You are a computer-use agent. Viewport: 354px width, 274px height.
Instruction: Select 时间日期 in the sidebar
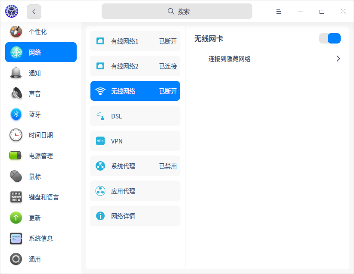(x=41, y=135)
